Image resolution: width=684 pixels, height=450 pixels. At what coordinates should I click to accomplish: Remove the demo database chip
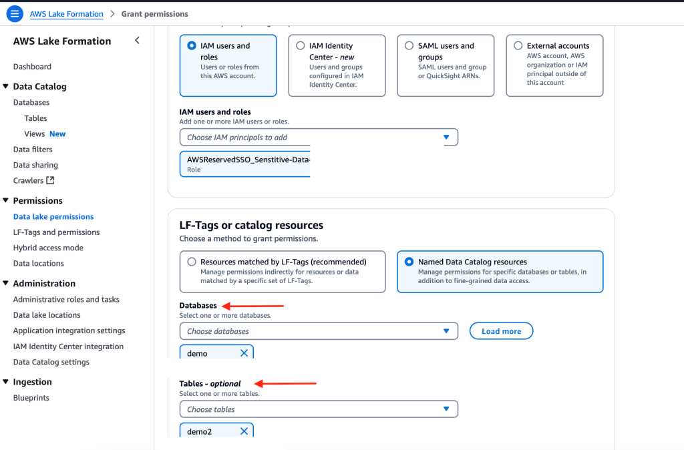[244, 353]
